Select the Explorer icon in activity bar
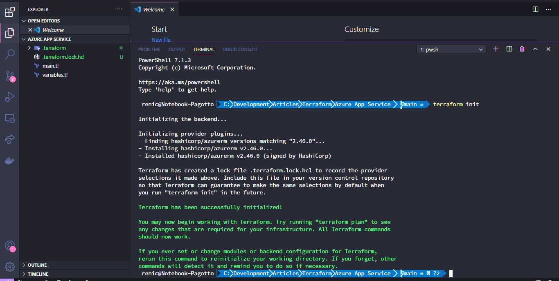The image size is (559, 281). tap(10, 33)
